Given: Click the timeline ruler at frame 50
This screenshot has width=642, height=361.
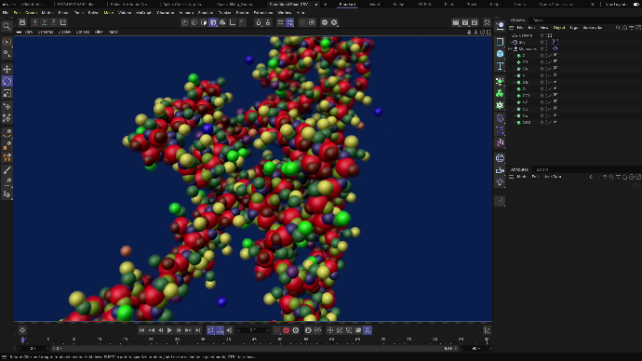Looking at the screenshot, I should pyautogui.click(x=280, y=340).
